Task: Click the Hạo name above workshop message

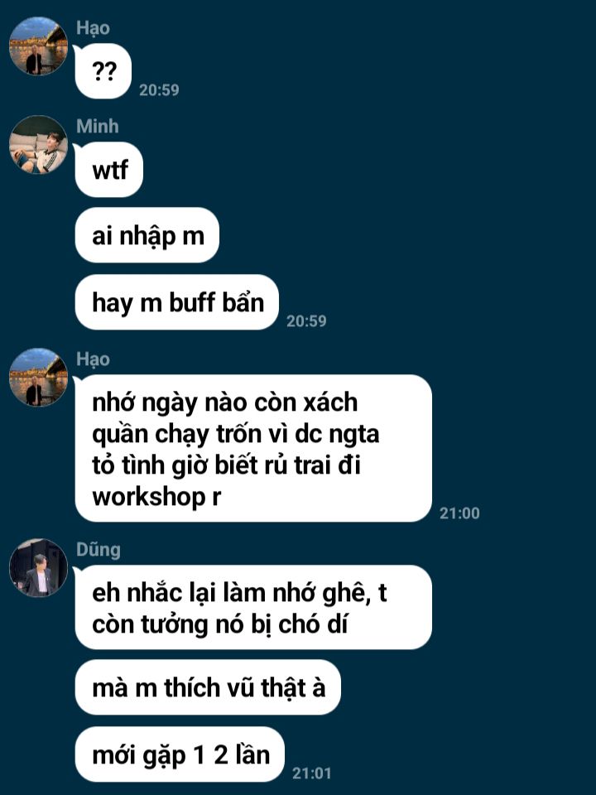Action: (x=93, y=359)
